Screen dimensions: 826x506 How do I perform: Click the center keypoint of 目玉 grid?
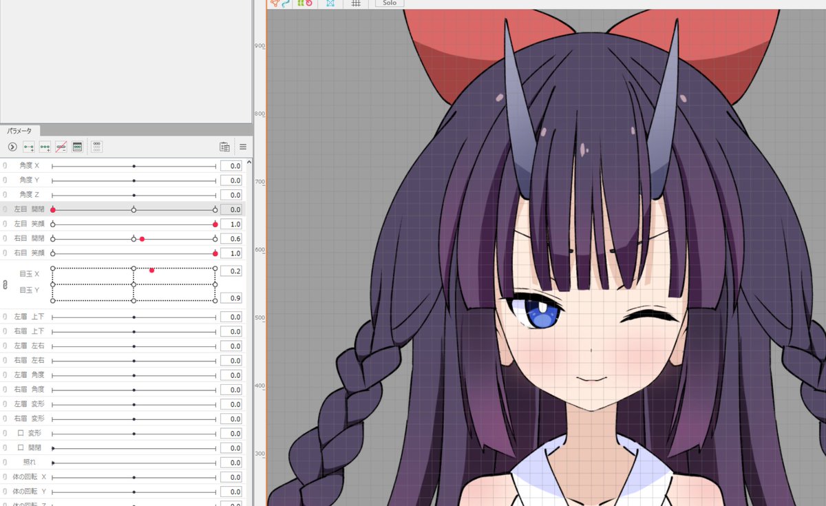(x=134, y=284)
